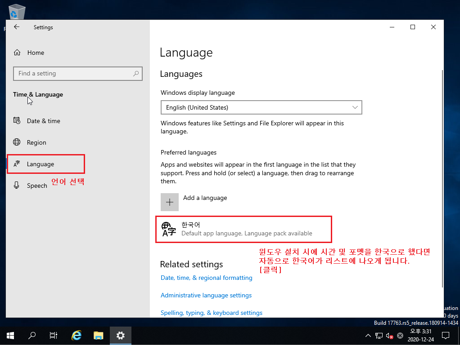Open Windows display language dropdown
The height and width of the screenshot is (345, 460).
[262, 107]
